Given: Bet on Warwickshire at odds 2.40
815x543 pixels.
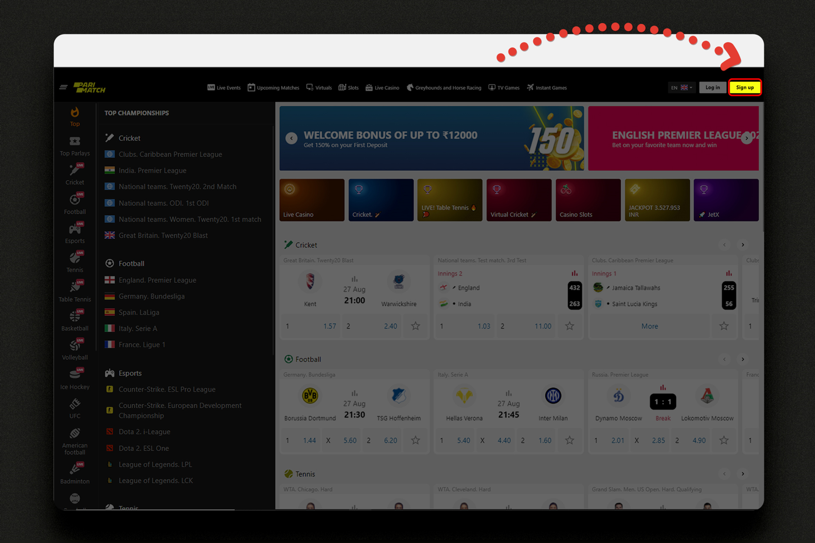Looking at the screenshot, I should 372,326.
